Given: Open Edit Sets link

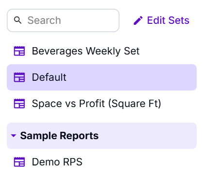Looking at the screenshot, I should (x=162, y=20).
